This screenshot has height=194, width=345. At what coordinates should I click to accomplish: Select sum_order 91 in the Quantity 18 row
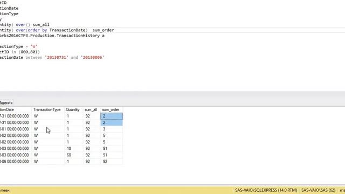click(112, 149)
